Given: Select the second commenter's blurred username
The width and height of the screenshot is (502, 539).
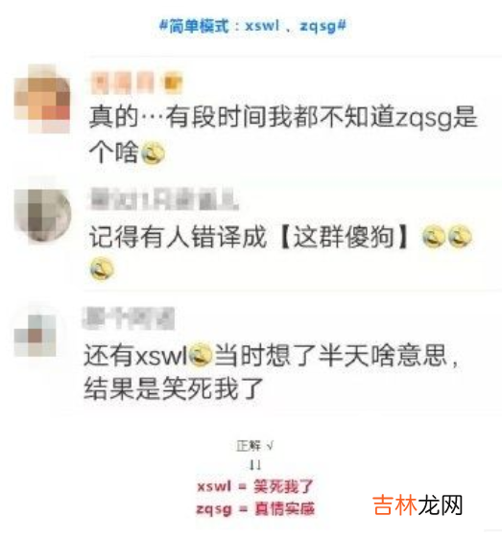Looking at the screenshot, I should pos(164,199).
